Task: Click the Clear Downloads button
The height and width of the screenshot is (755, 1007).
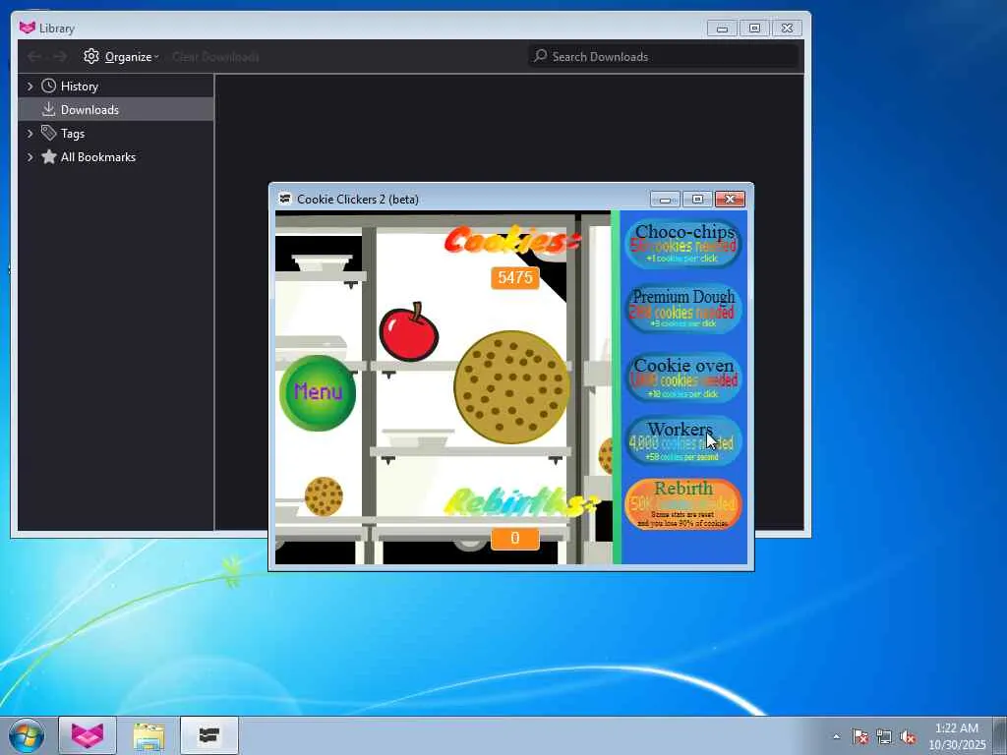Action: pos(215,56)
